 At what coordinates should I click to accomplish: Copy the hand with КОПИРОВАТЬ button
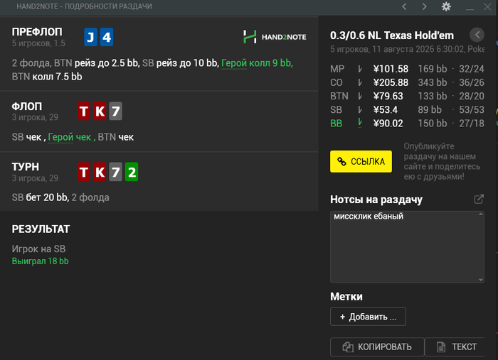coord(377,347)
